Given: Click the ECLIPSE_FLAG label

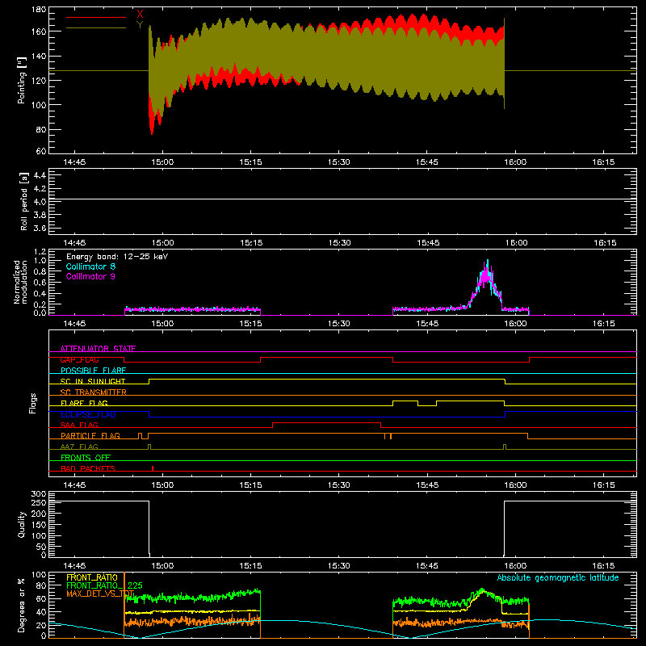Looking at the screenshot, I should tap(88, 414).
